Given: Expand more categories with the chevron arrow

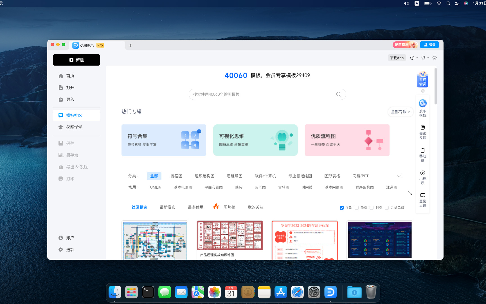Looking at the screenshot, I should 399,176.
